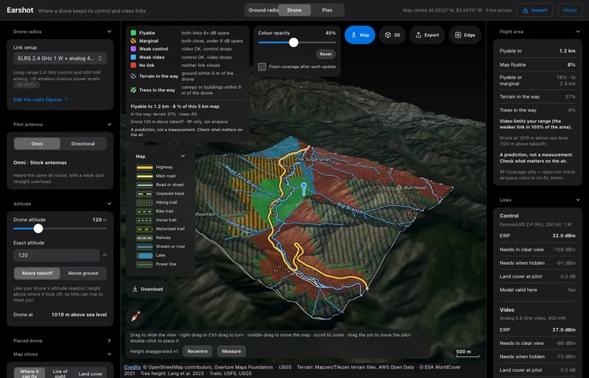Screen dimensions: 589x378
Task: Click the Main road line symbol
Action: (144, 176)
